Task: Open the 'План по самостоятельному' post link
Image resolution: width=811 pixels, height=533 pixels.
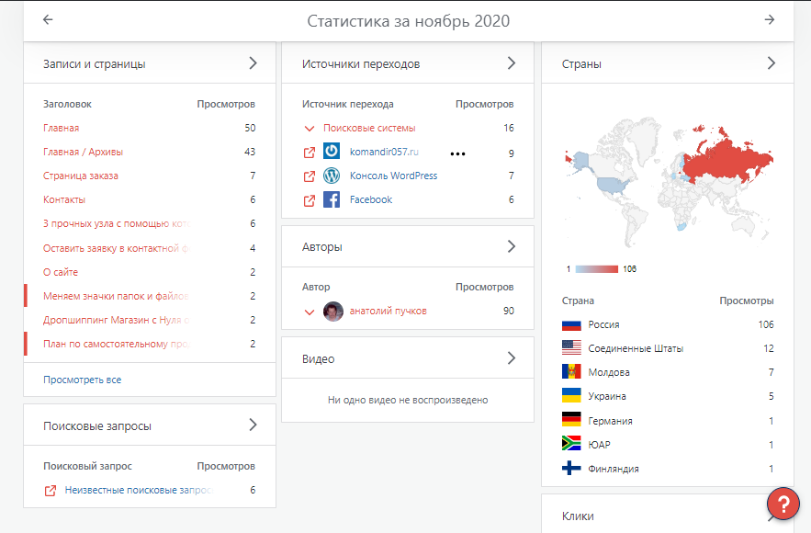Action: pos(117,344)
